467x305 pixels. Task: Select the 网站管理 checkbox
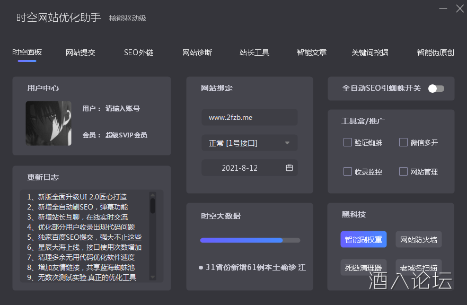(403, 171)
